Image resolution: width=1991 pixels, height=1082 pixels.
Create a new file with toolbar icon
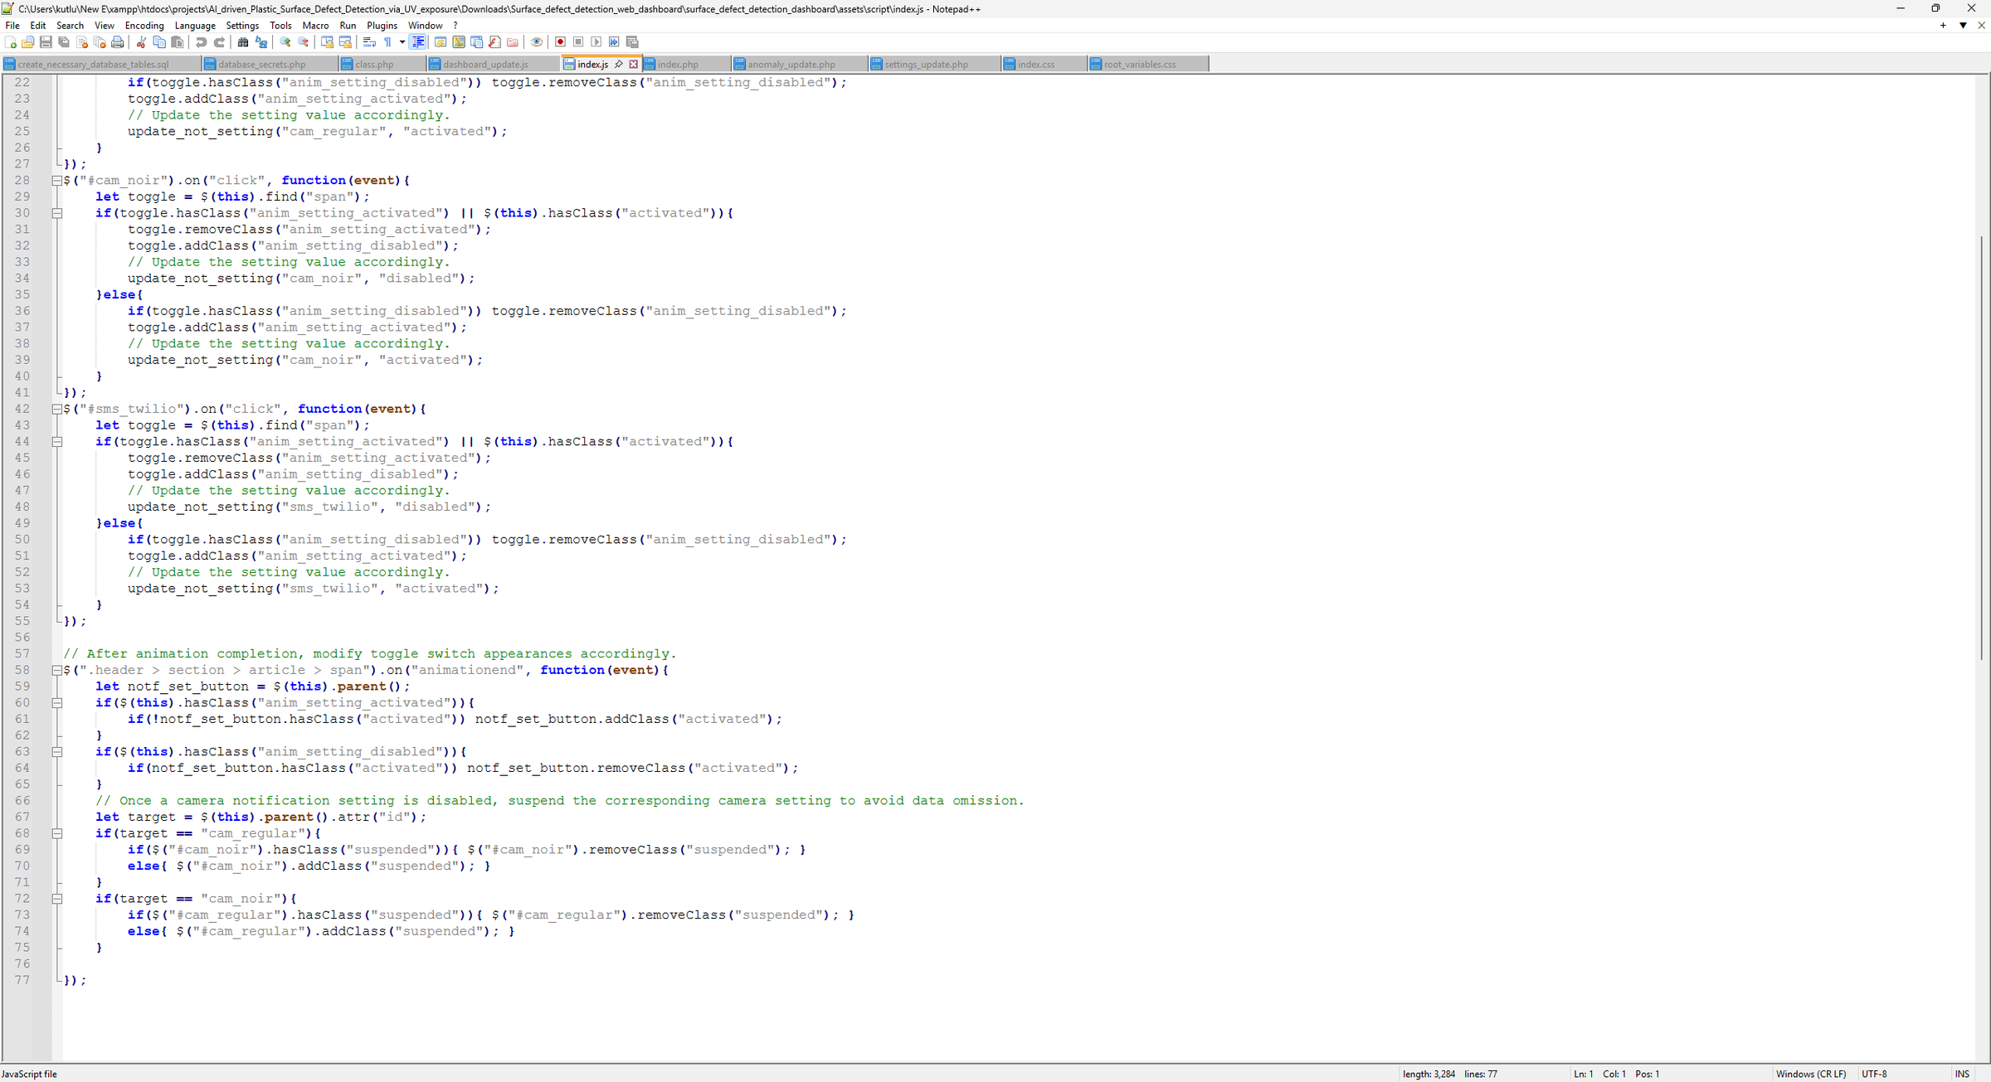(10, 42)
